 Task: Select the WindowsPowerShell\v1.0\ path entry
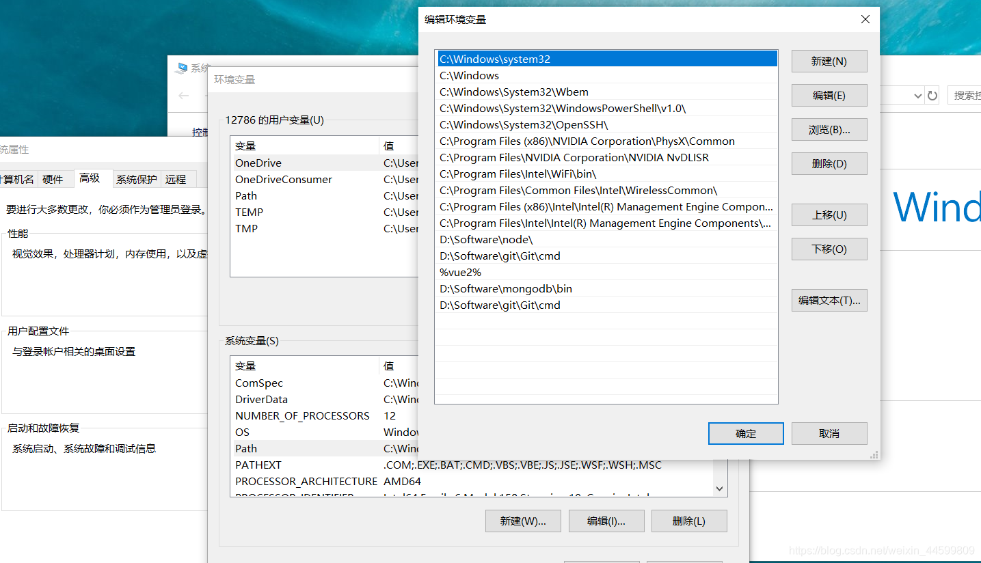coord(607,108)
